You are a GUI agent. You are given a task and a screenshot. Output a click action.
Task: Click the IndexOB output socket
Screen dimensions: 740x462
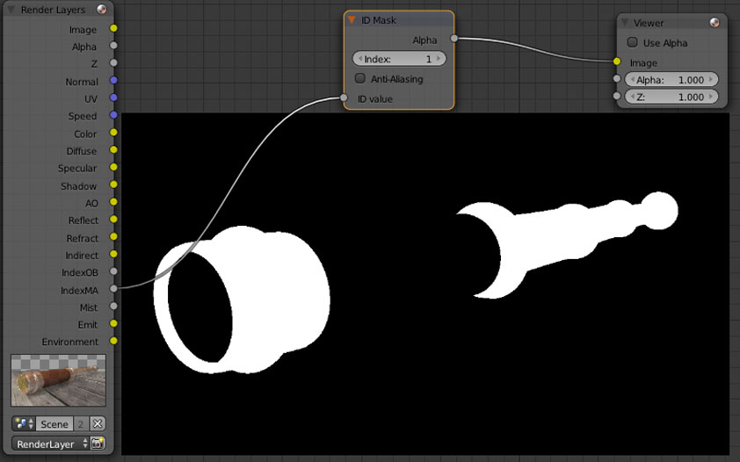[113, 272]
